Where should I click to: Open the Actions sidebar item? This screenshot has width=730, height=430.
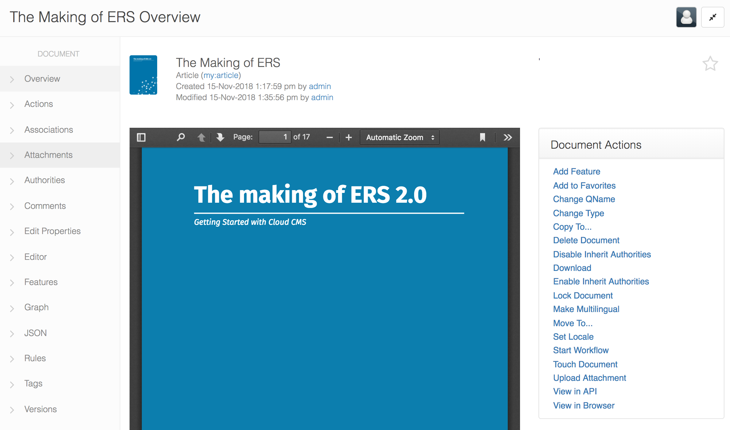[60, 104]
